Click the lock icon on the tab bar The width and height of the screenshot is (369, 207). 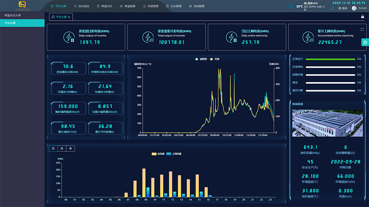pyautogui.click(x=362, y=17)
